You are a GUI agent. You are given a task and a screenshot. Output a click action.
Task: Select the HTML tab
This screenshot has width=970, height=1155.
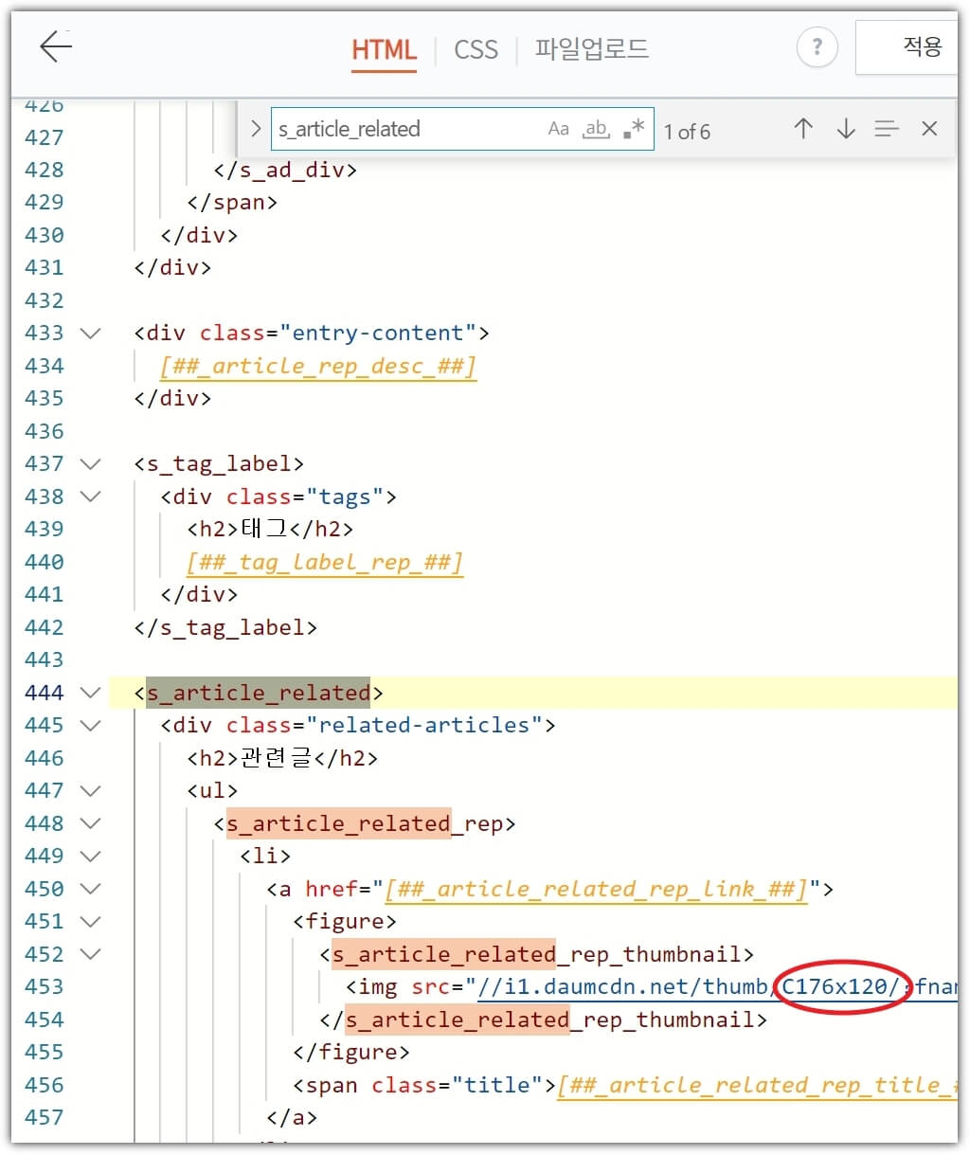[385, 50]
